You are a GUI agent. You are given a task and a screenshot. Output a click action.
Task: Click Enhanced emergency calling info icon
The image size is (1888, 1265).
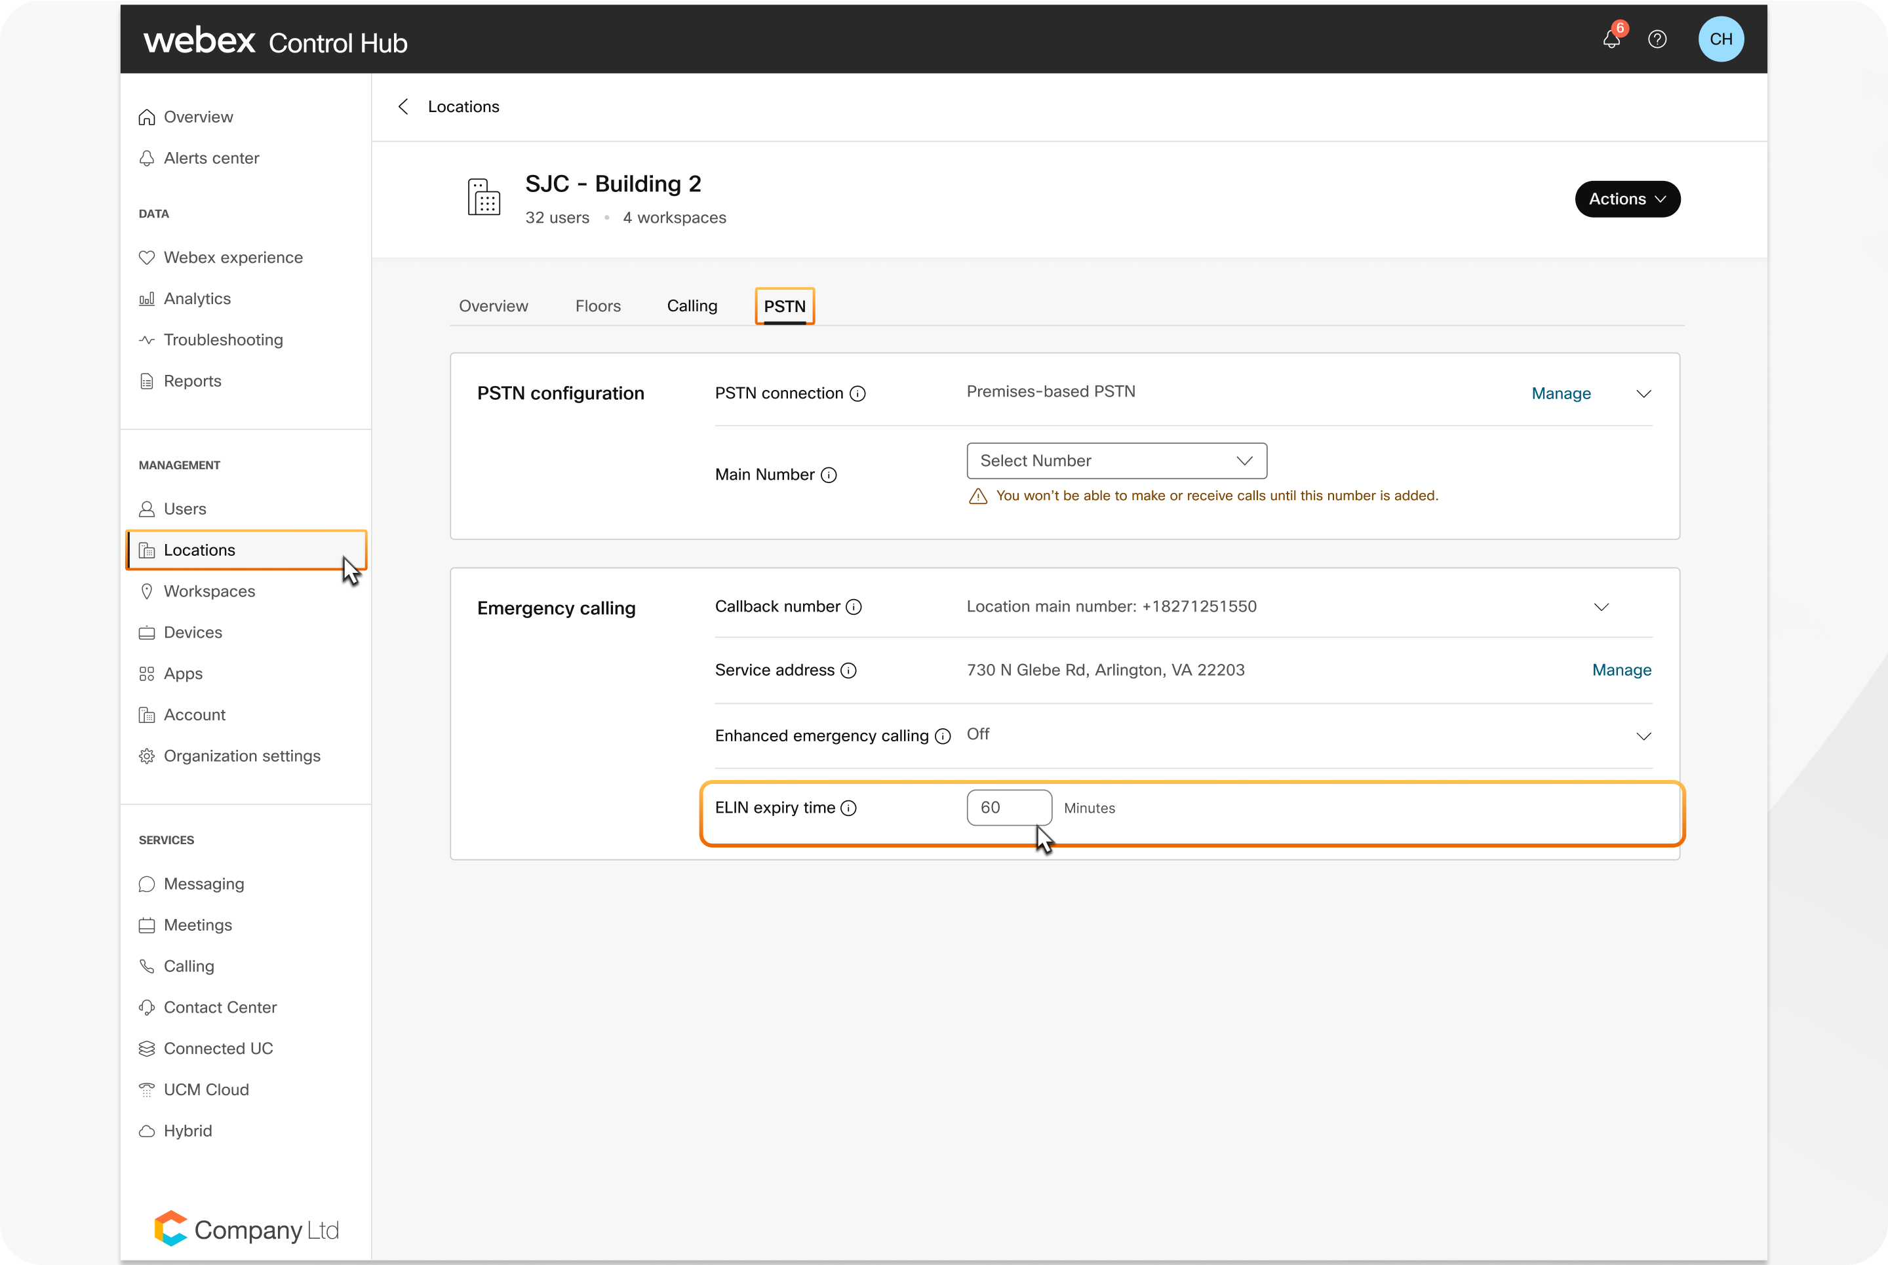coord(943,737)
